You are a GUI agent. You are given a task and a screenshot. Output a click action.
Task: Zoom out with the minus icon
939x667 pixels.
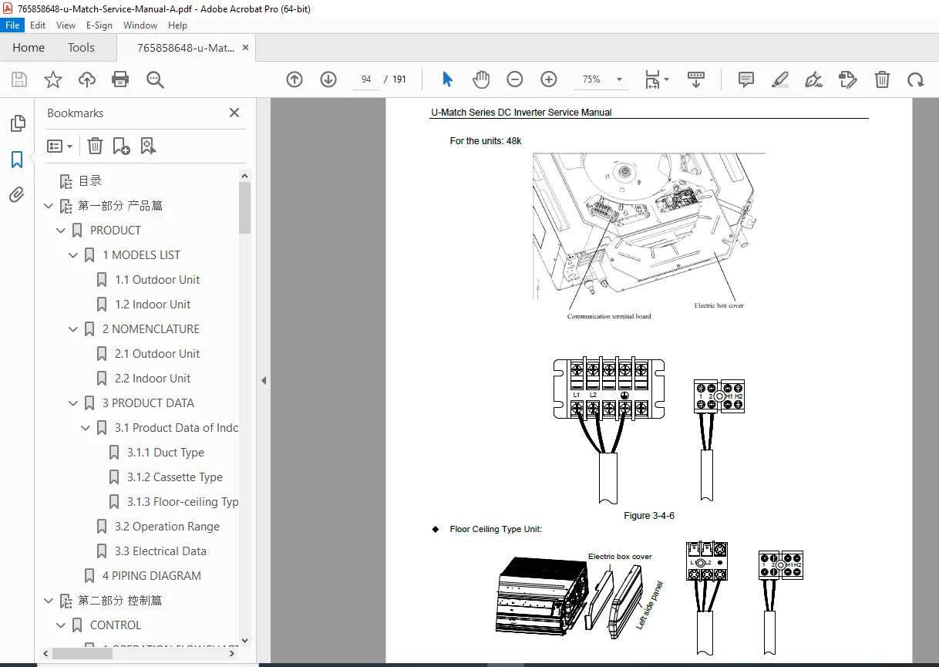pos(515,79)
